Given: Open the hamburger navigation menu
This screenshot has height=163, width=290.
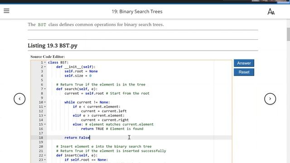Looking at the screenshot, I should (x=6, y=11).
